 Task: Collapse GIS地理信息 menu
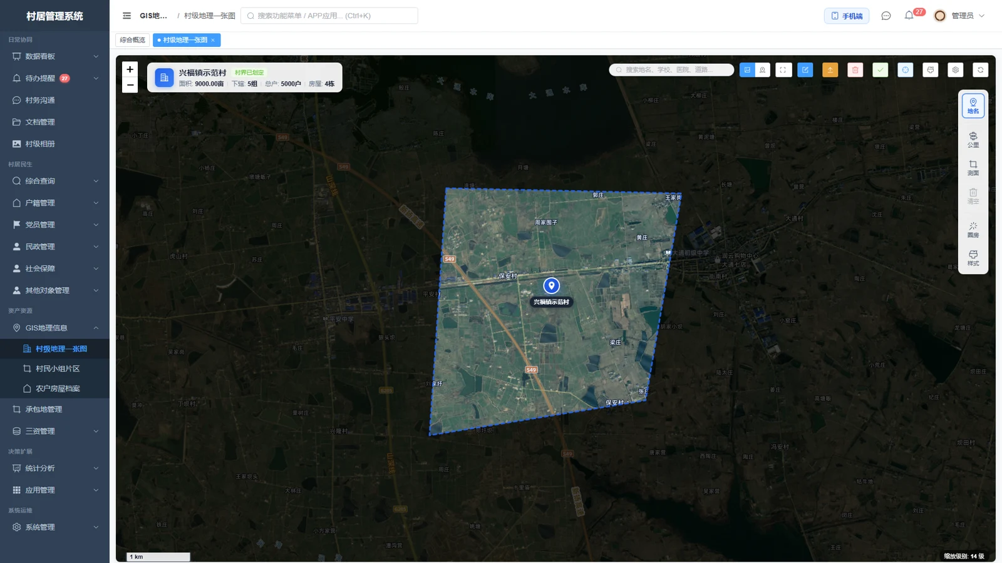click(x=55, y=328)
